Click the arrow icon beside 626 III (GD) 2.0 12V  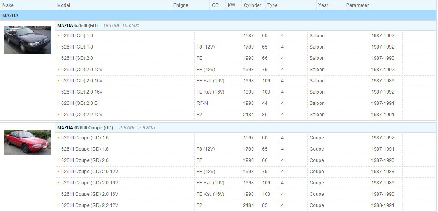coord(58,70)
